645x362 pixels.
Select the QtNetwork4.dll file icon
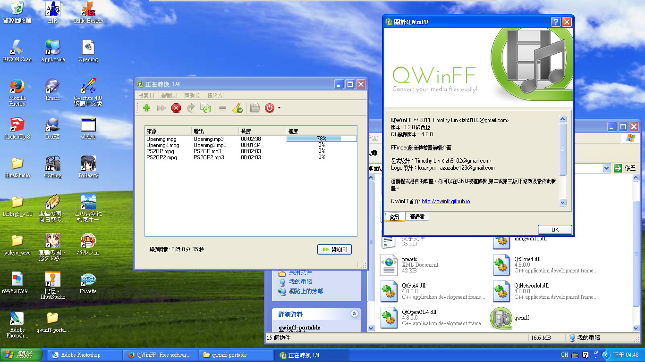coord(501,291)
